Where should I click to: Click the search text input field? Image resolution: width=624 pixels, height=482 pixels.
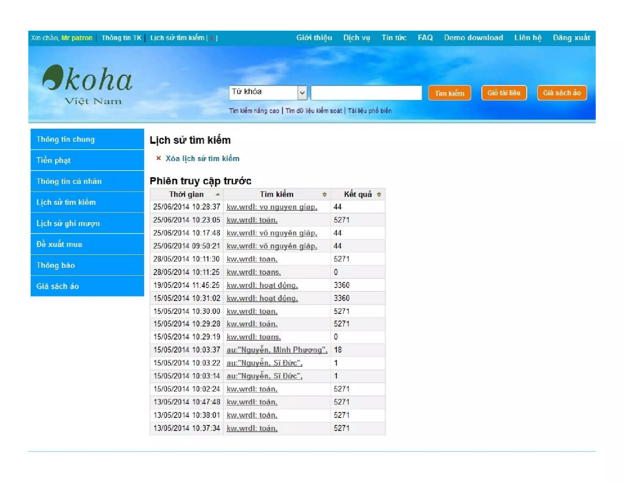click(x=366, y=93)
